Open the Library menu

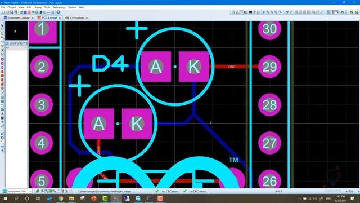pos(38,7)
